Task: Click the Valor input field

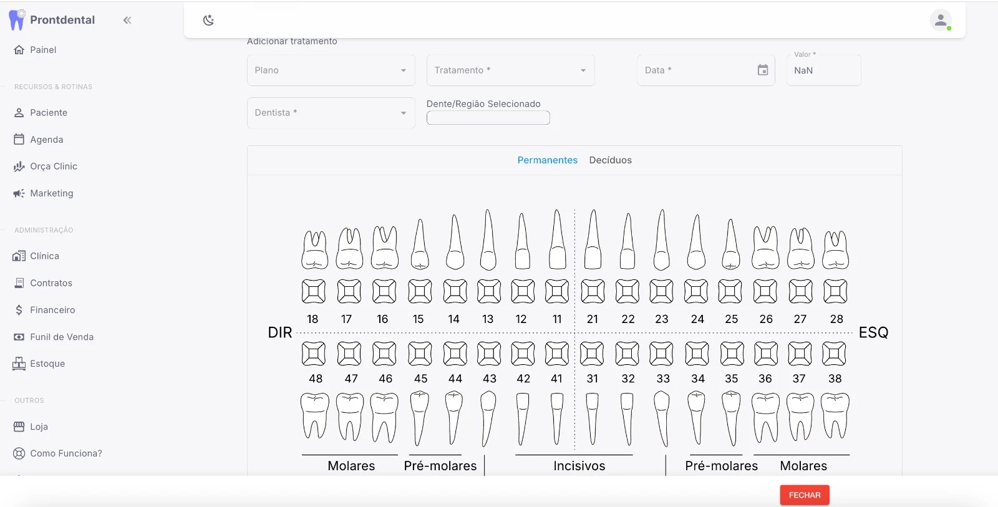Action: [824, 70]
